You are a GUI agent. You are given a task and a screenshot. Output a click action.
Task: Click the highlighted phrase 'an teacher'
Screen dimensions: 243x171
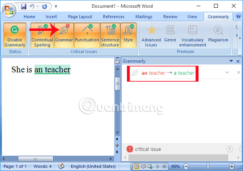(52, 70)
